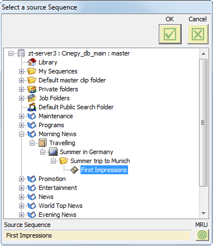
Task: Click the Travelling portfolio icon
Action: coord(42,143)
